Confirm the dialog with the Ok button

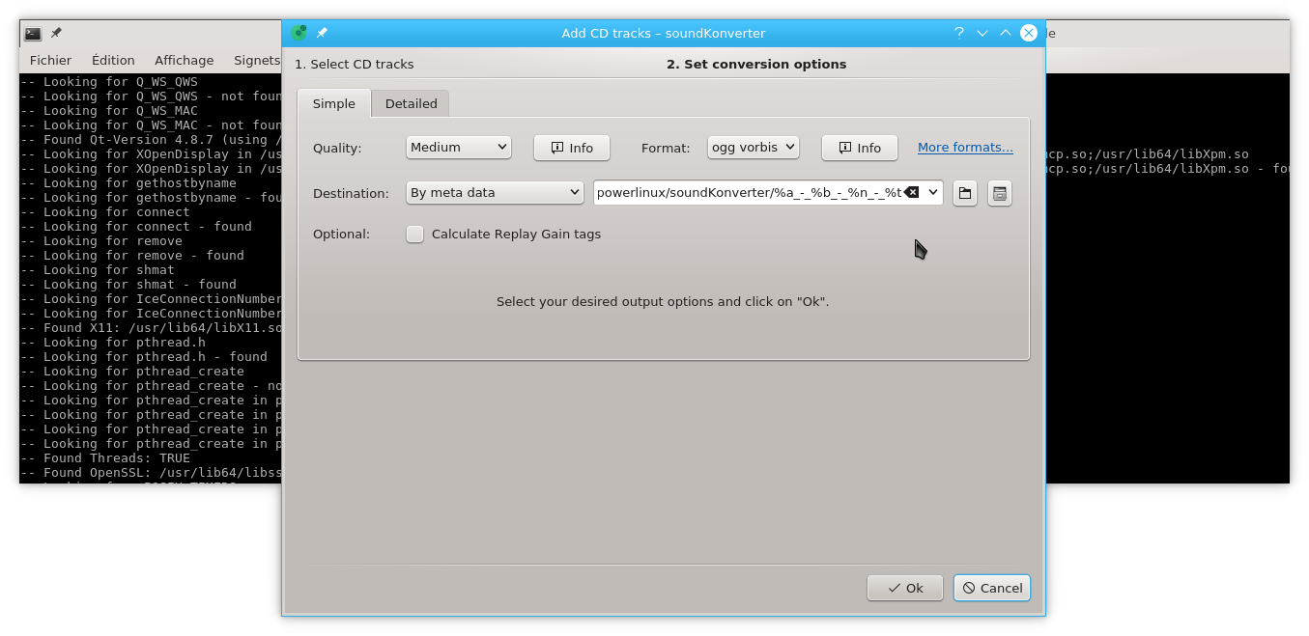point(905,588)
